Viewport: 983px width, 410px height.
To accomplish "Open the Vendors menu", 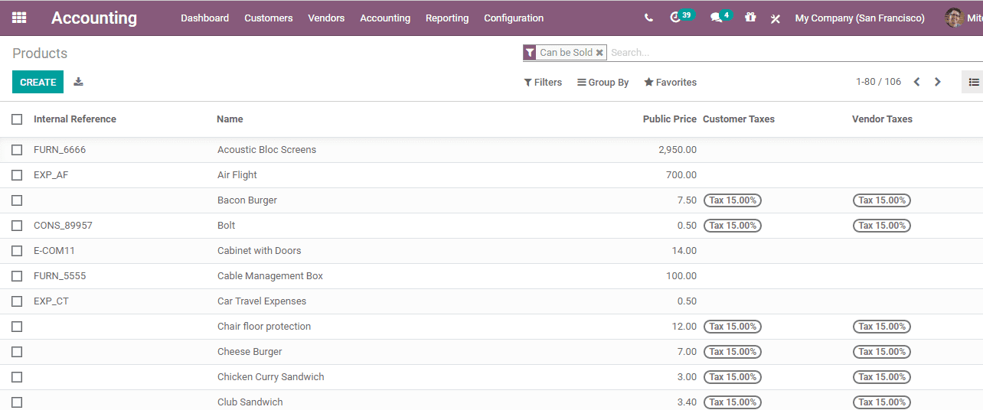I will click(x=326, y=18).
